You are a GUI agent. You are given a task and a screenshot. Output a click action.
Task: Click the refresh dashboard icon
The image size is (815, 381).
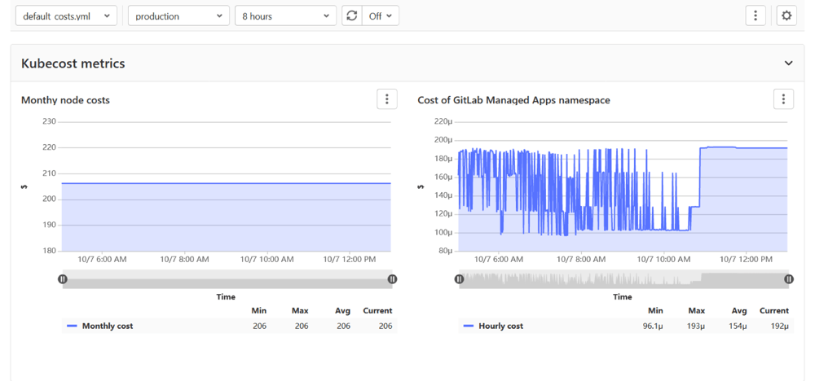pyautogui.click(x=351, y=15)
